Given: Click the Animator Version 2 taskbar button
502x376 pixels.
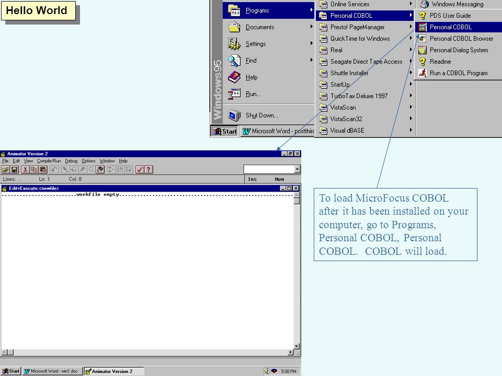Looking at the screenshot, I should coord(113,371).
